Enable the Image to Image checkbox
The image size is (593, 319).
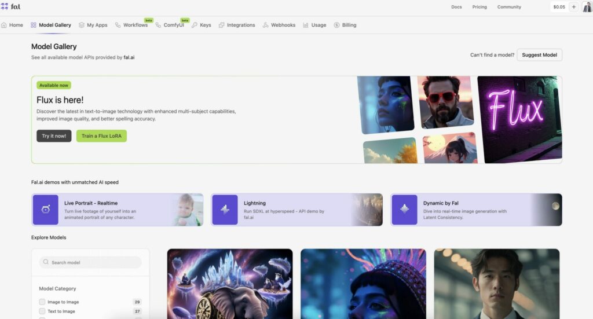click(x=42, y=302)
